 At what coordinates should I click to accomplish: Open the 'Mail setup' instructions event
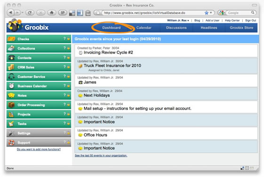coord(137,108)
